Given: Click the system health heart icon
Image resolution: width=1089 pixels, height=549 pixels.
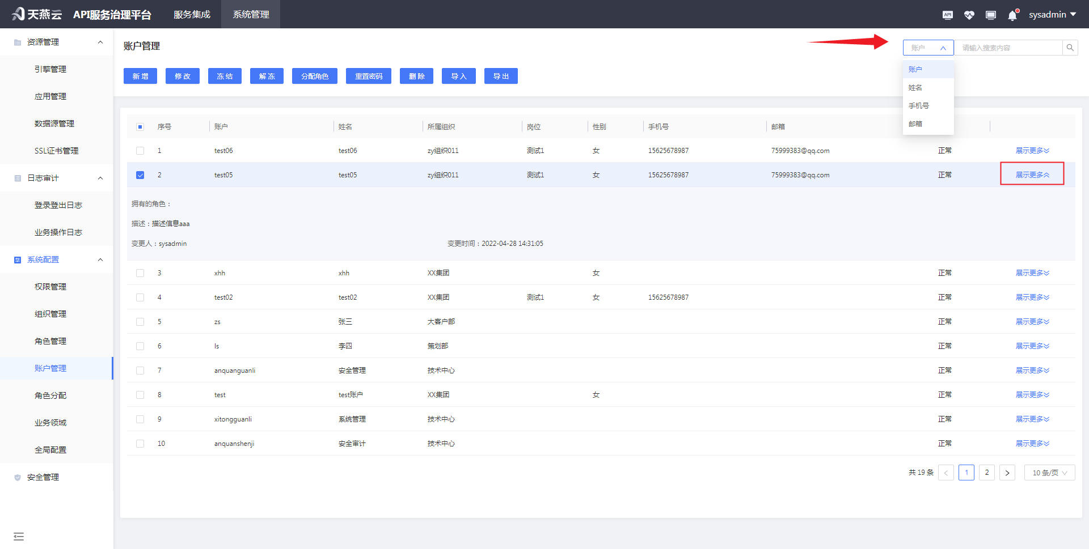Looking at the screenshot, I should click(x=969, y=15).
